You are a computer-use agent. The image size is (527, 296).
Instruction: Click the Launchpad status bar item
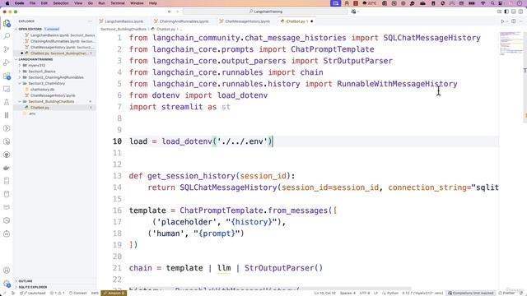point(33,293)
